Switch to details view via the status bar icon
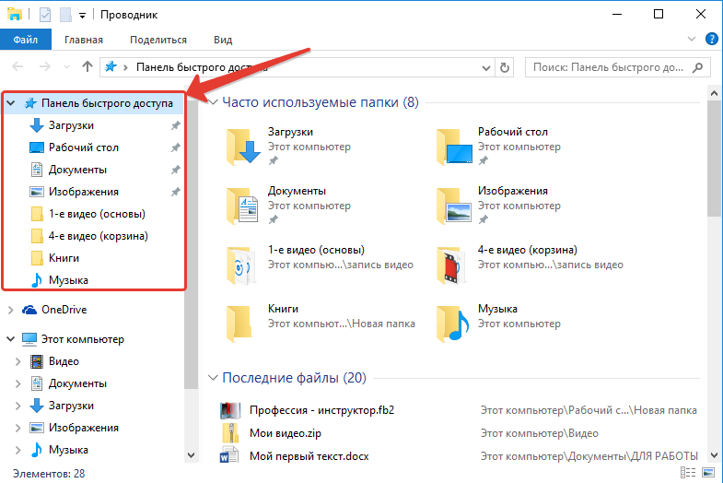Image resolution: width=723 pixels, height=483 pixels. point(688,472)
